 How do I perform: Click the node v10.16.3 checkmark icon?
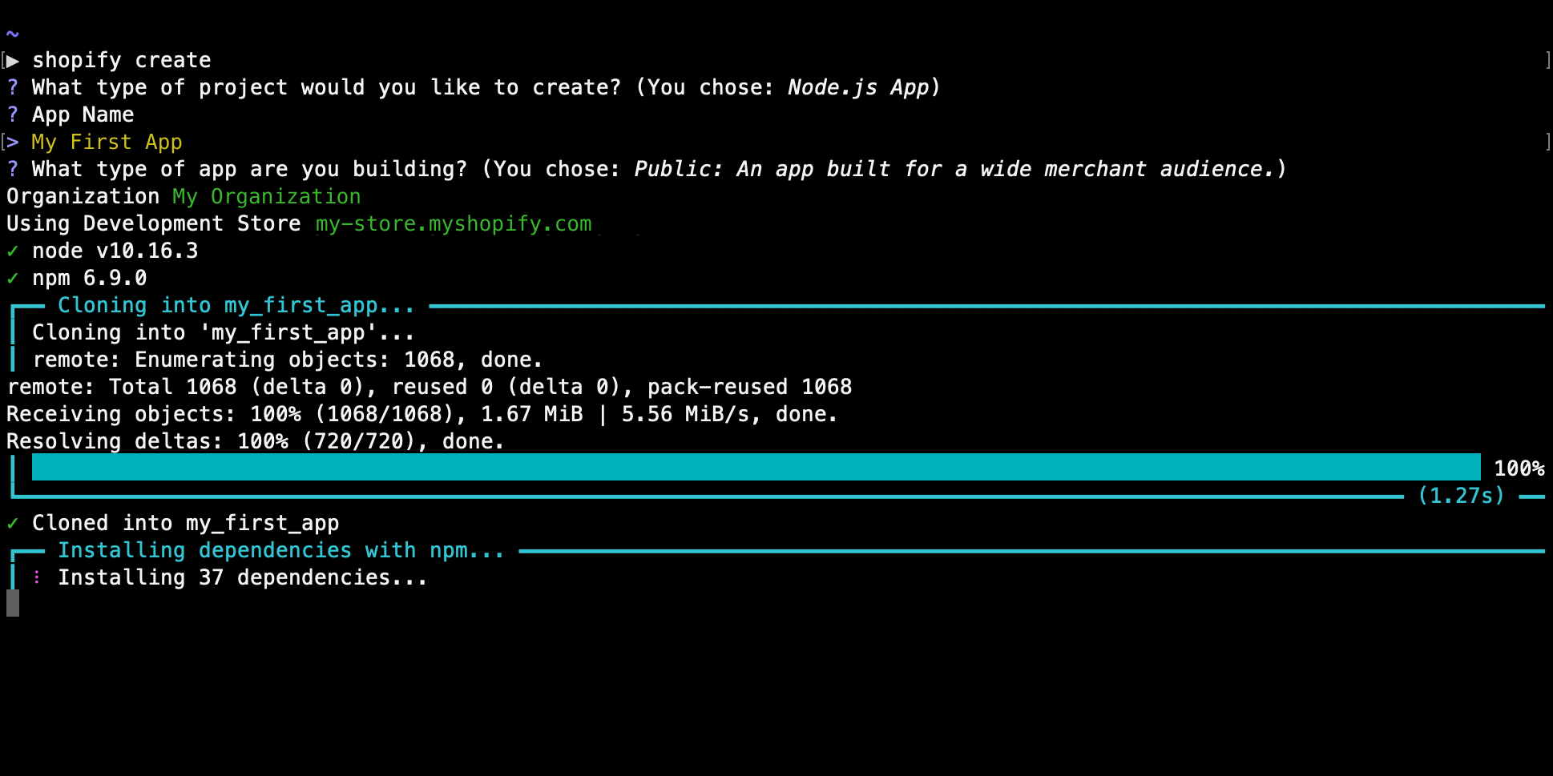coord(12,250)
